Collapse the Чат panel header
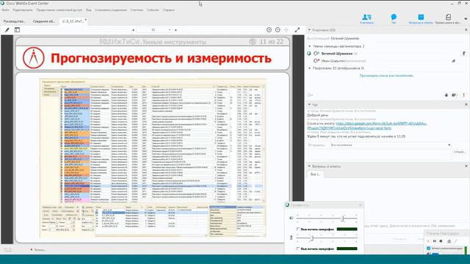Image resolution: width=470 pixels, height=264 pixels. point(309,104)
